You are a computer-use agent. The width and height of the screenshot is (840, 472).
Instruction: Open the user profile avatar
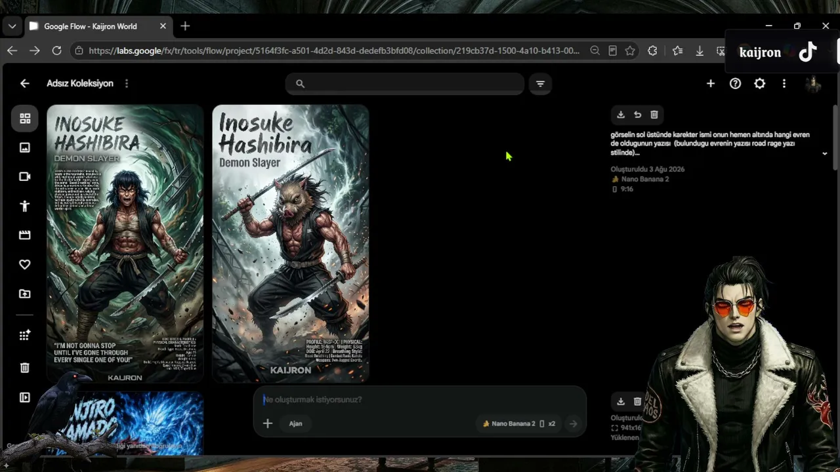point(813,84)
